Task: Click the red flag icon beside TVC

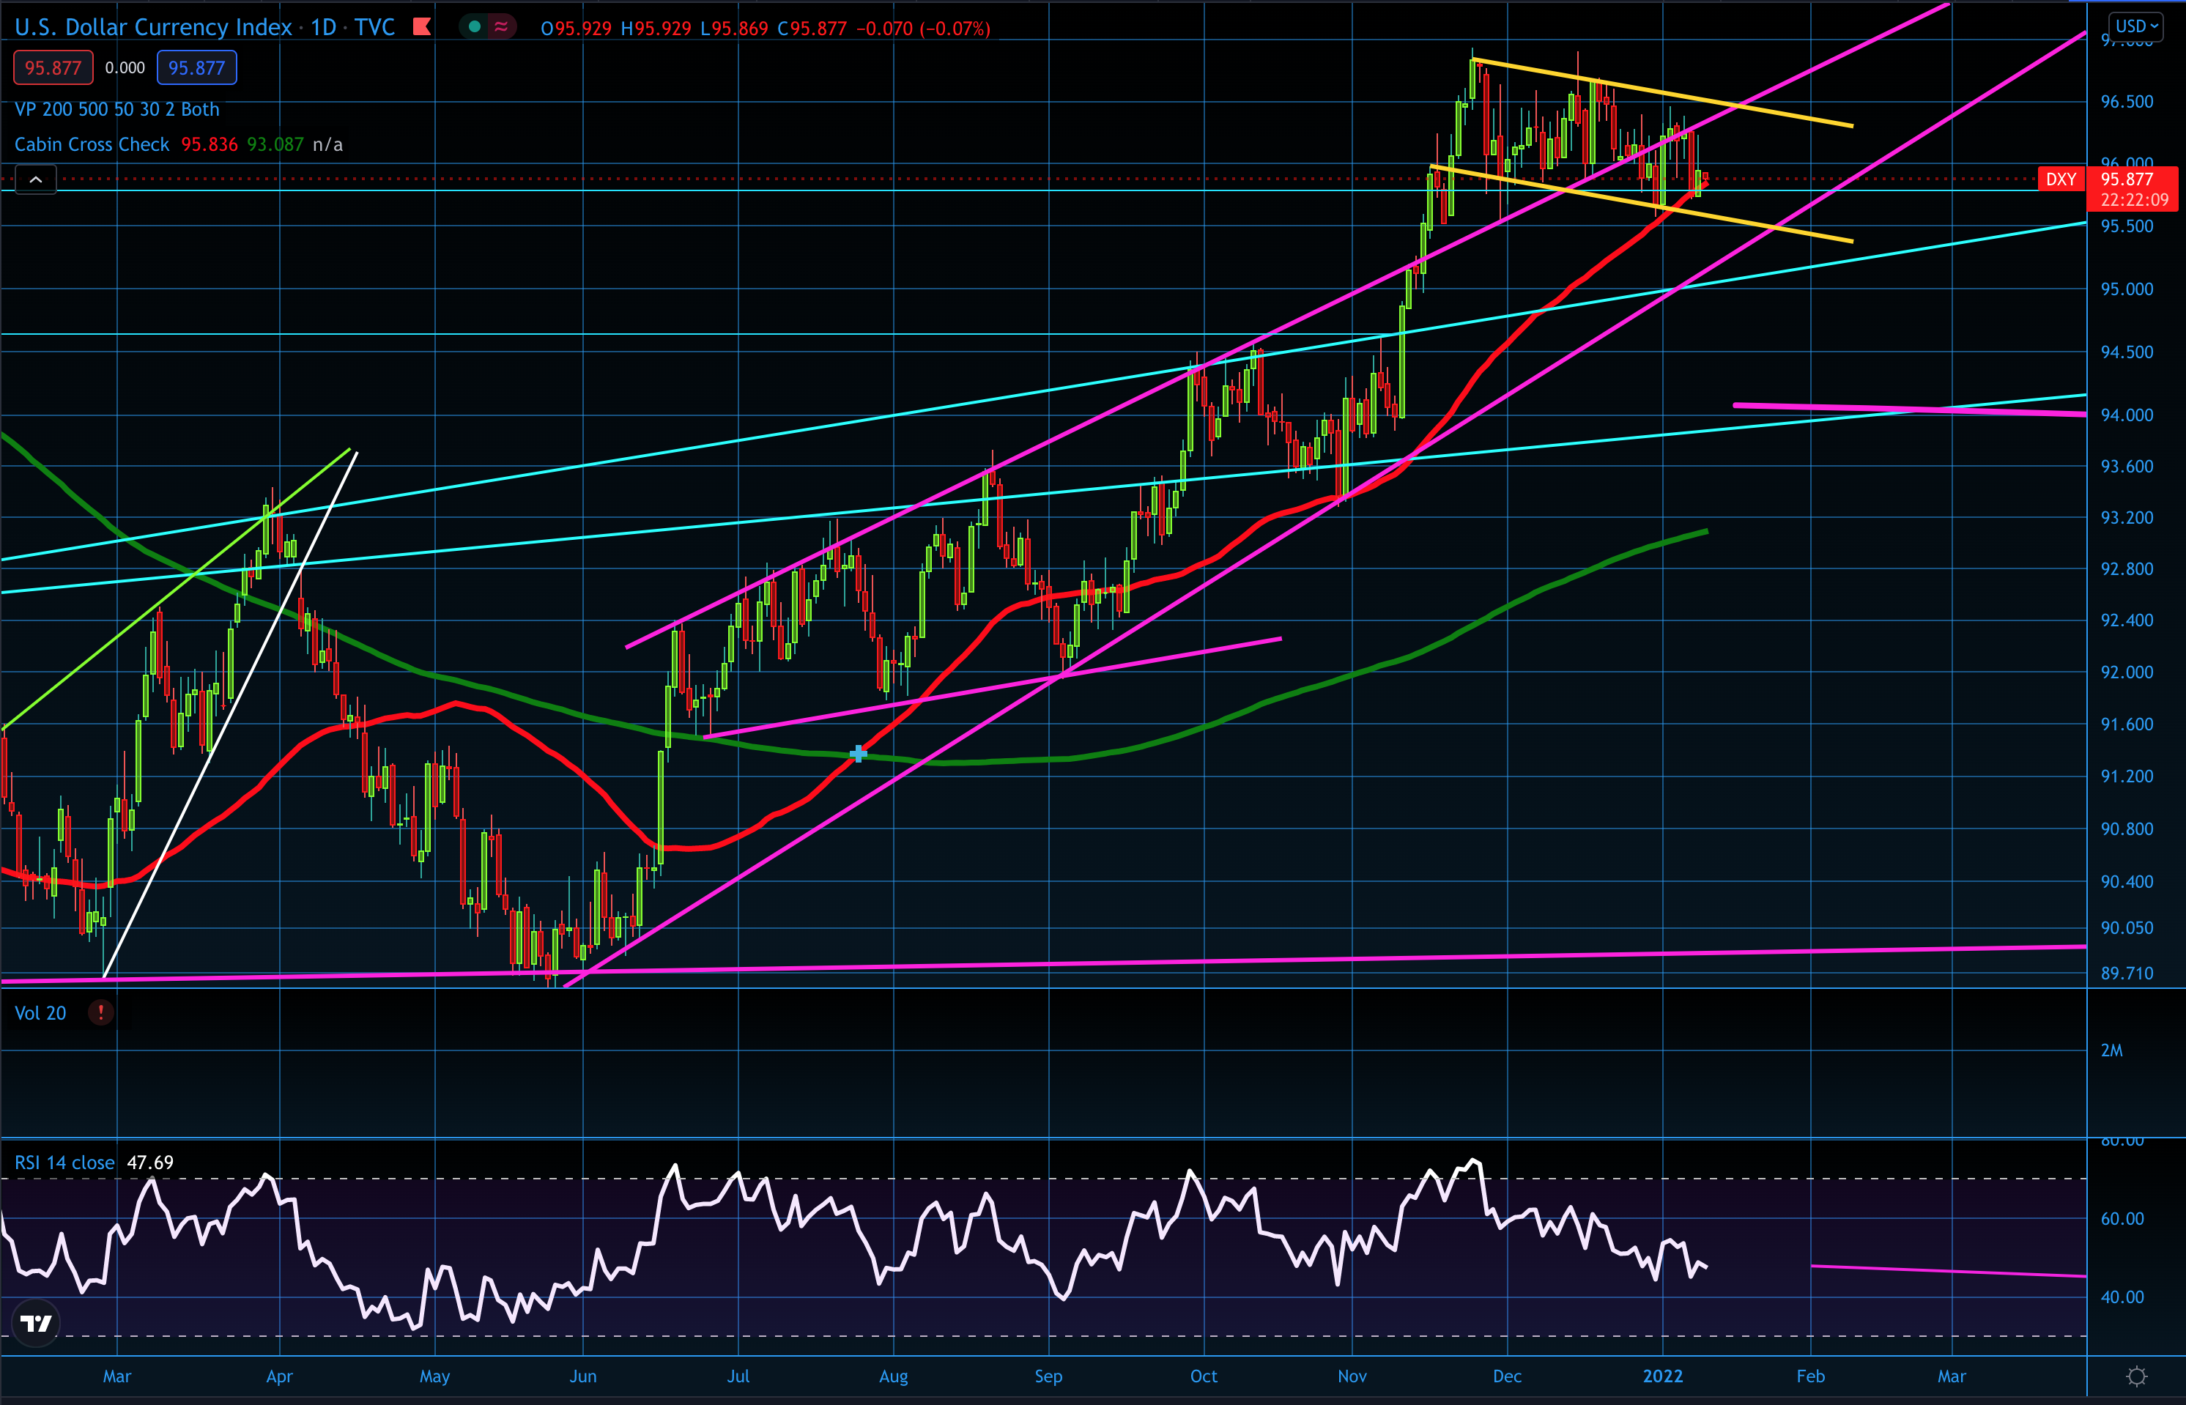Action: 421,27
